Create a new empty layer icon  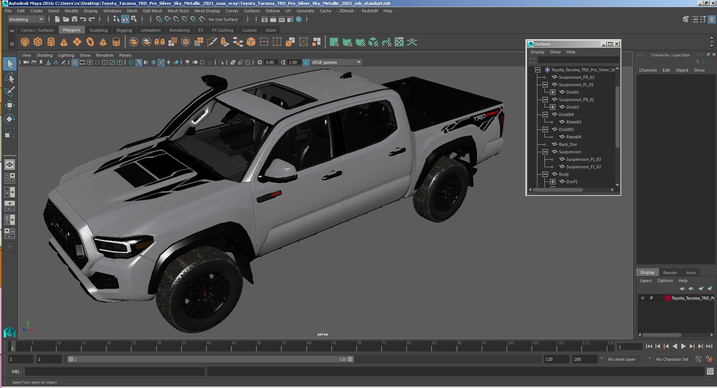click(x=701, y=288)
